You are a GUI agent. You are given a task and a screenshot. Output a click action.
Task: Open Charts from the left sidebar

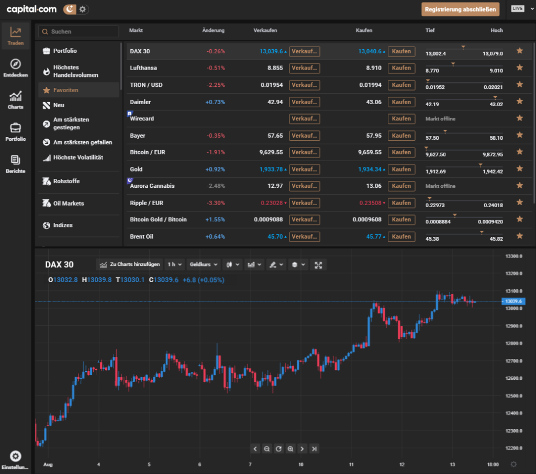(15, 100)
